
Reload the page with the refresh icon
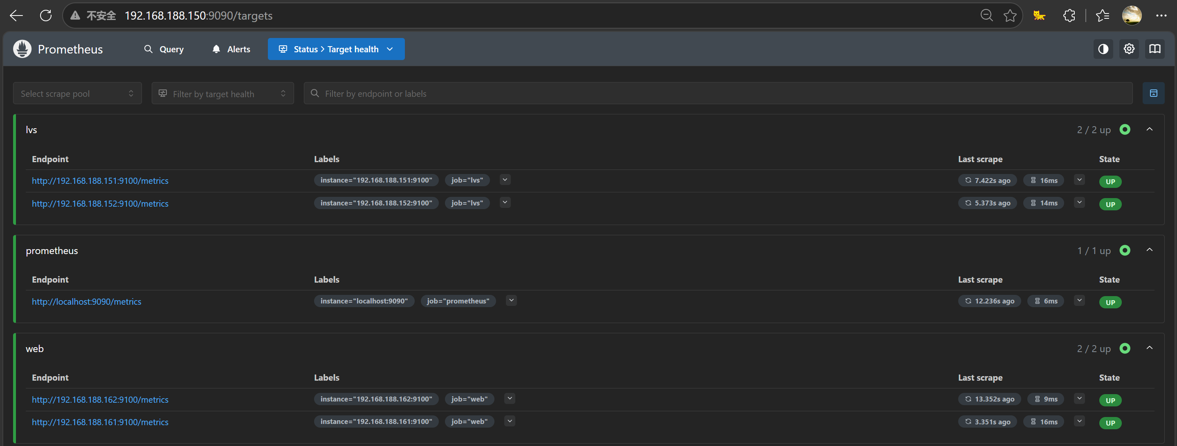pos(46,16)
